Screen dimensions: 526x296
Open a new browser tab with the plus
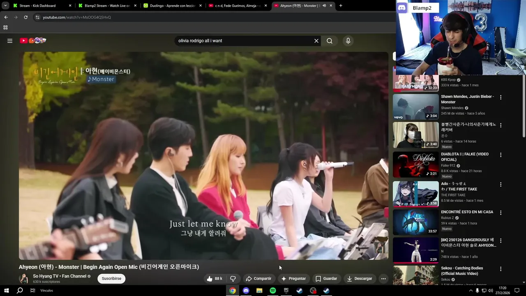tap(341, 6)
